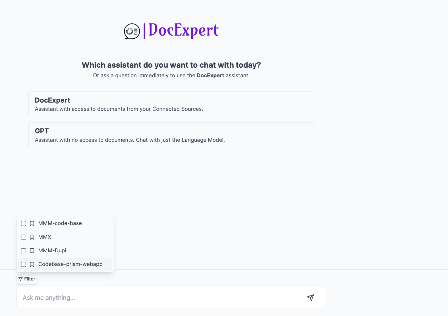Select the MMM-code-base filter entry

[60, 223]
